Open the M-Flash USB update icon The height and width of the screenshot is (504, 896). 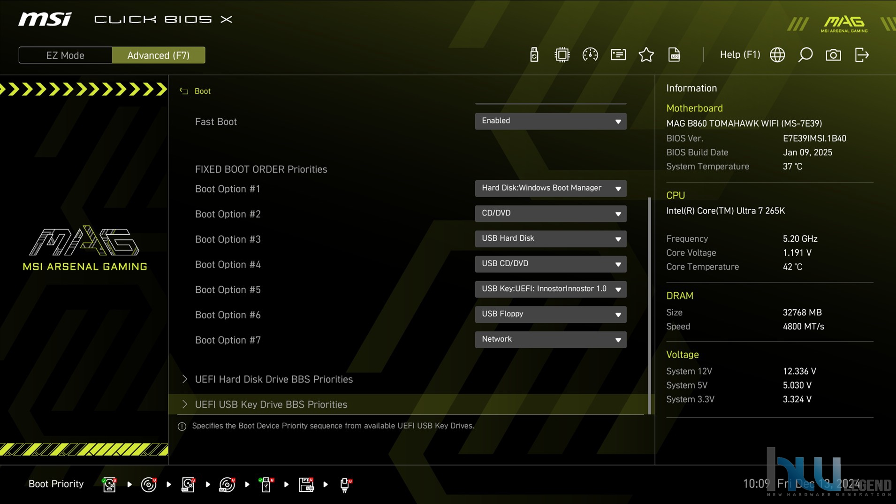pos(534,55)
